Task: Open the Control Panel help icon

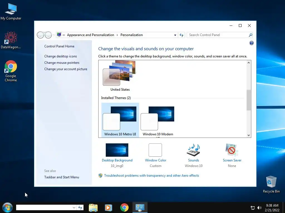Action: point(251,43)
